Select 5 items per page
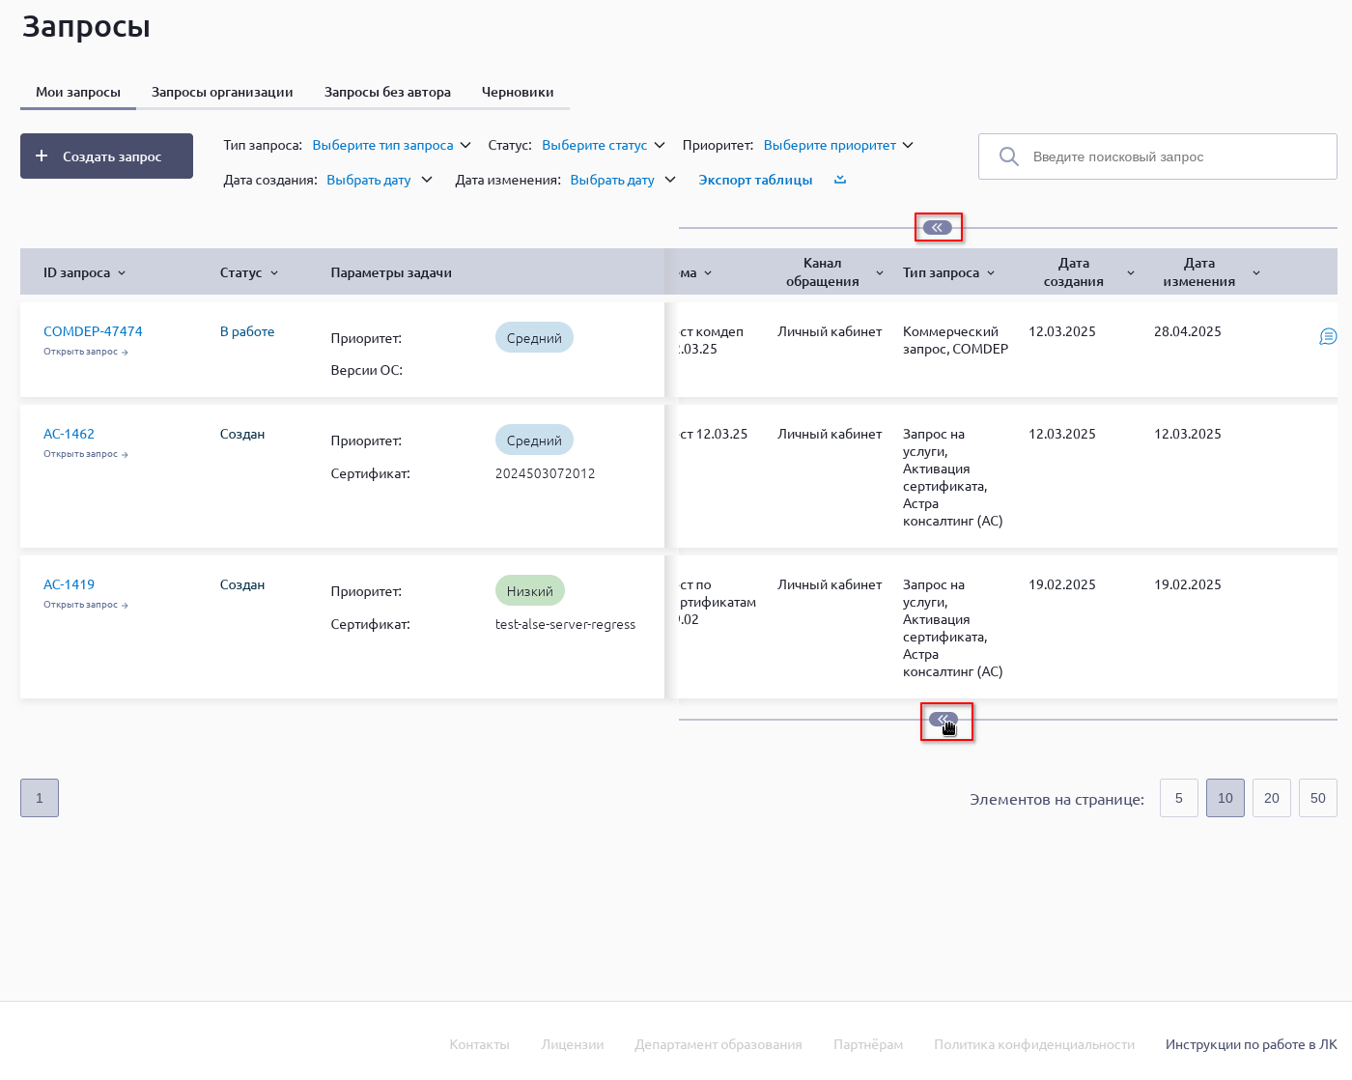This screenshot has width=1352, height=1080. tap(1178, 798)
